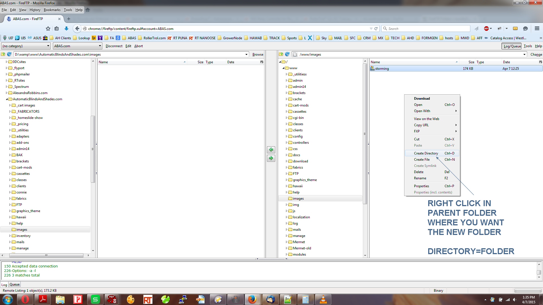Expand remote cassettes folder
This screenshot has height=305, width=543.
click(286, 112)
